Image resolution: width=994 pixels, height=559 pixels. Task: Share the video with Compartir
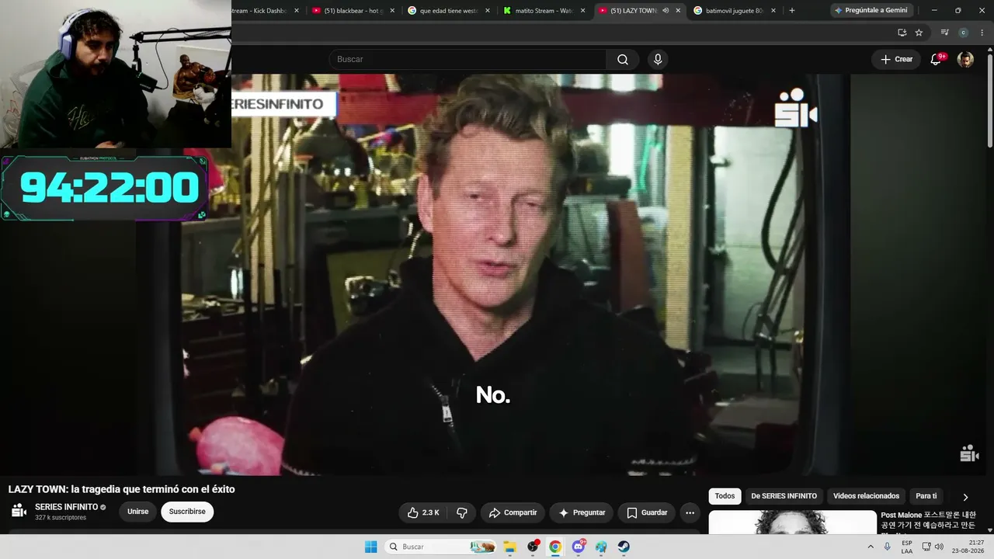tap(513, 512)
